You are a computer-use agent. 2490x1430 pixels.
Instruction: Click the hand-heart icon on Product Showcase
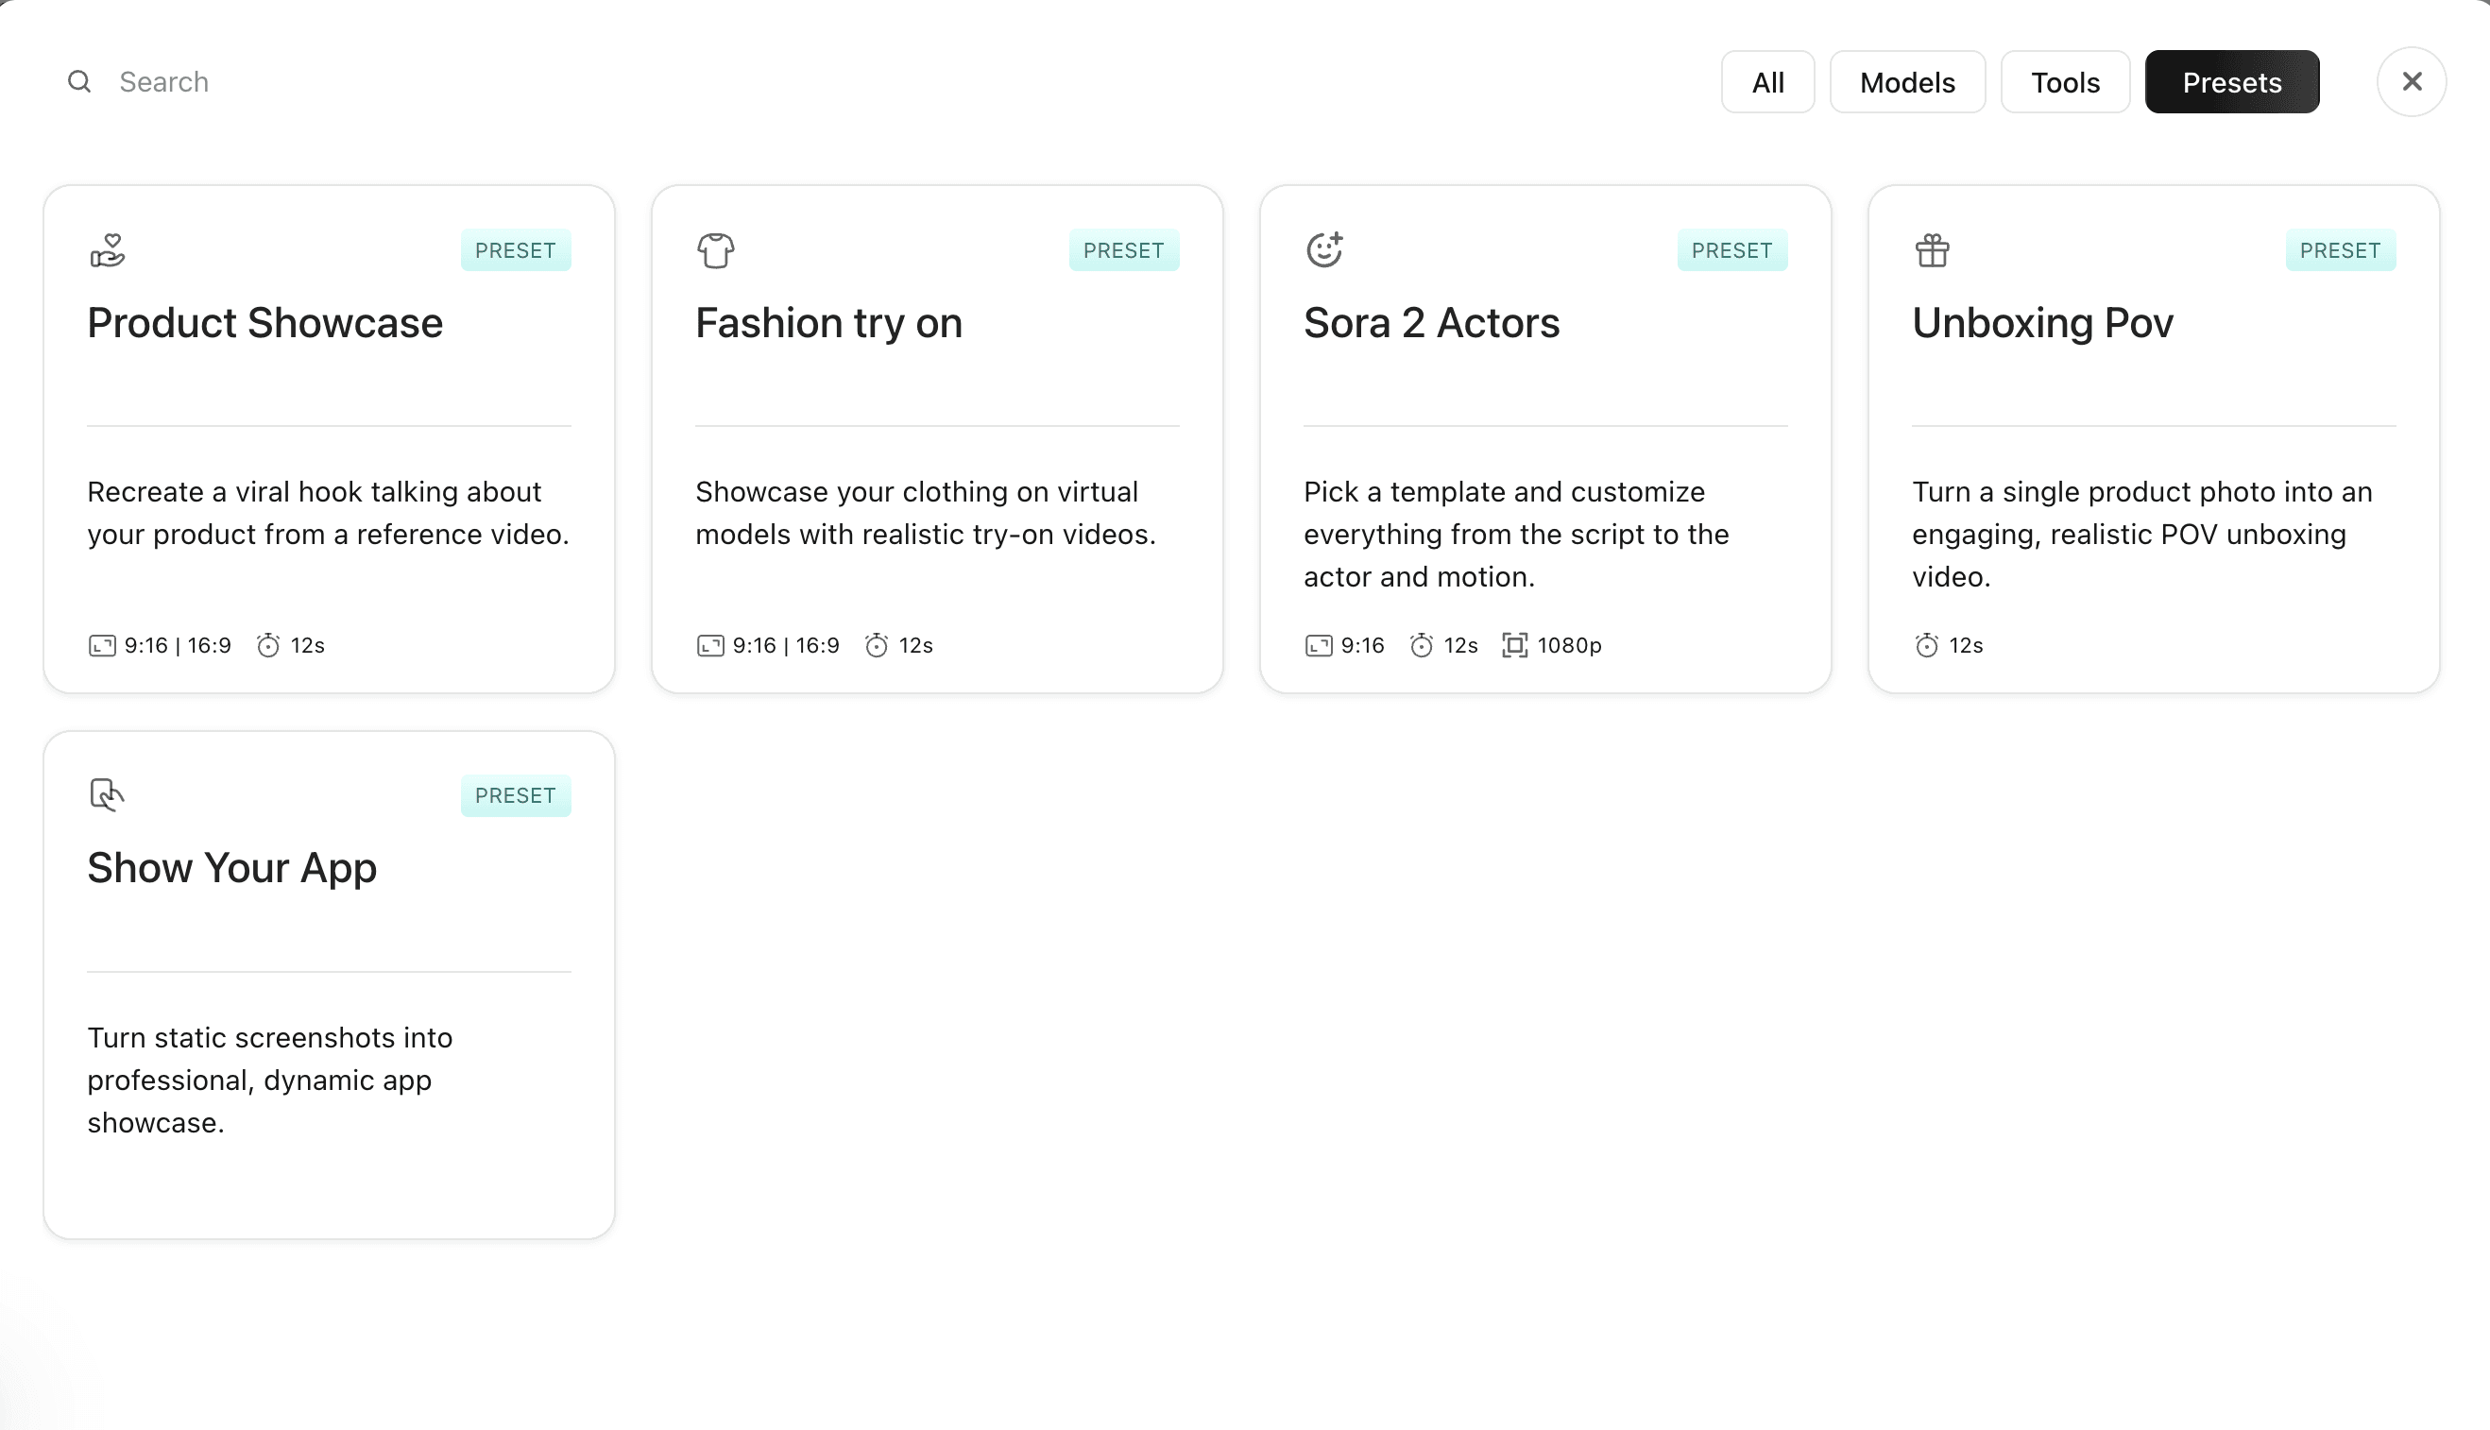pyautogui.click(x=107, y=250)
